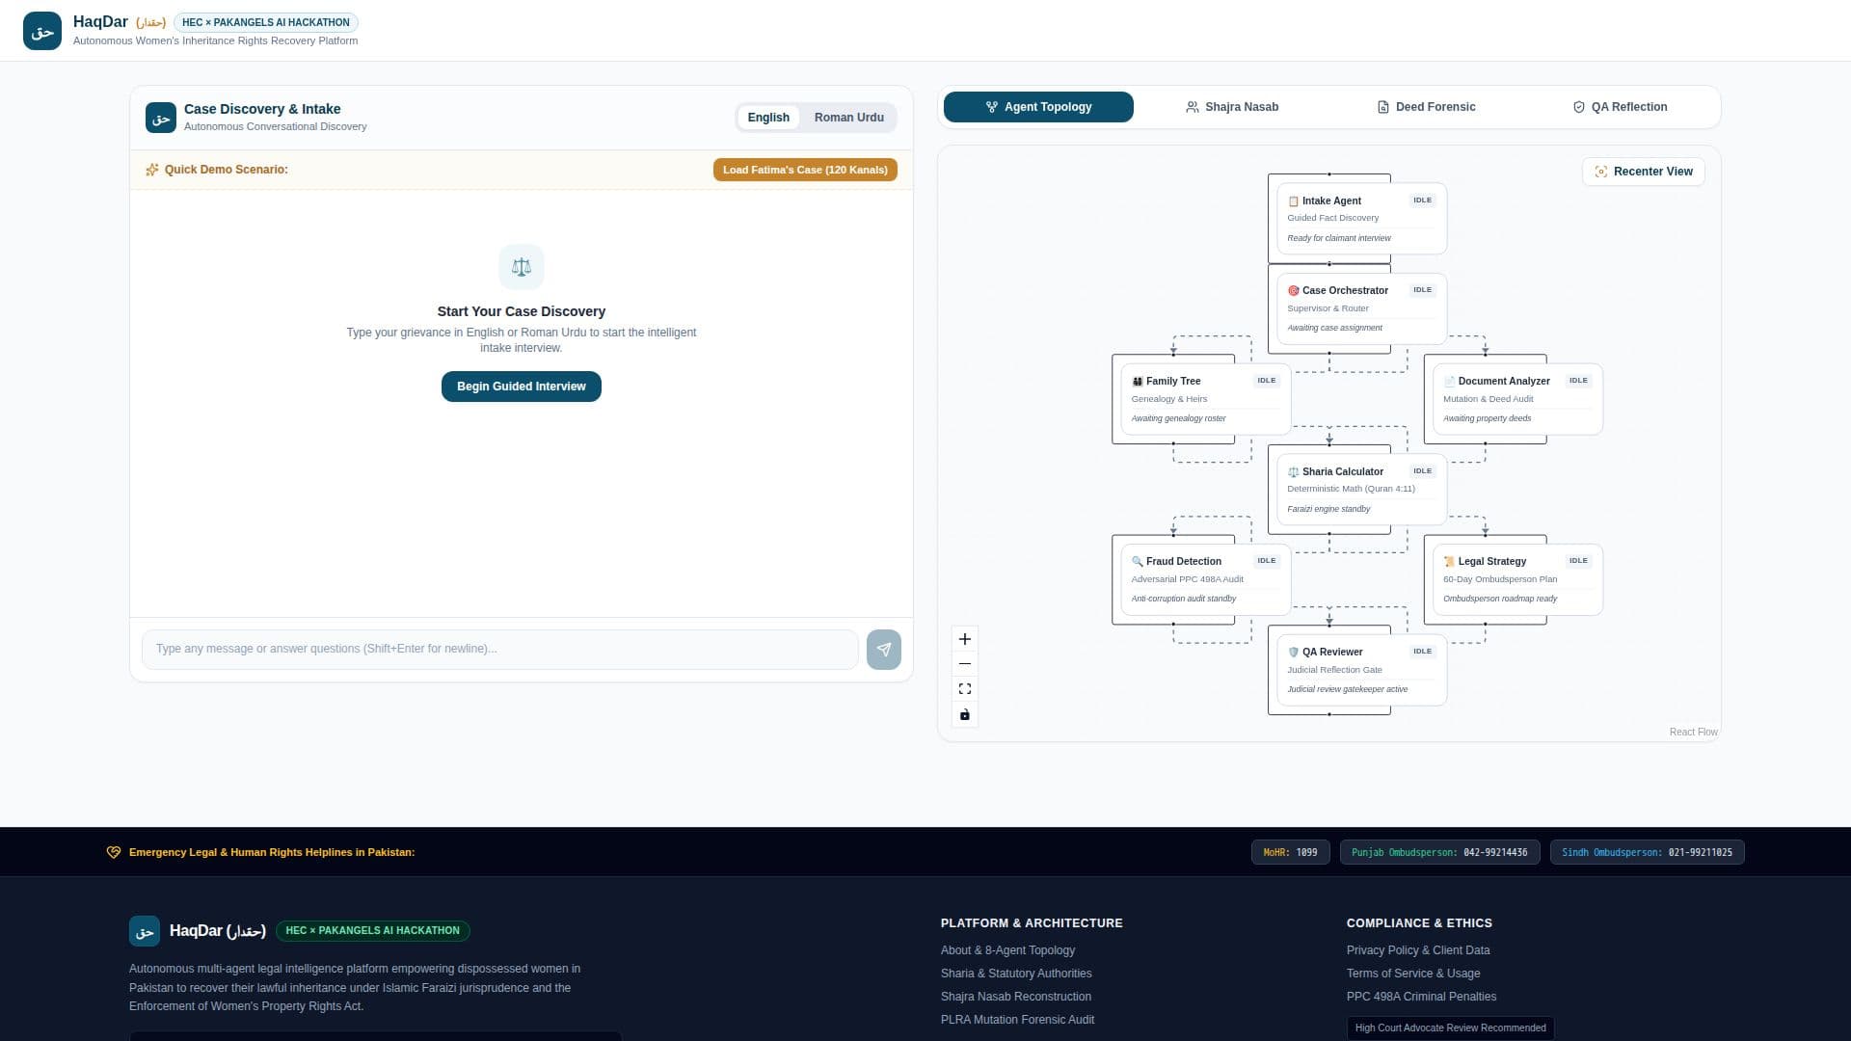Click the Case Discovery panel logo icon
This screenshot has width=1851, height=1041.
pos(161,118)
